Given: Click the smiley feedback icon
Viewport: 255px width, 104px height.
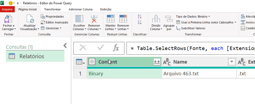Looking at the screenshot, I should coord(11,3).
